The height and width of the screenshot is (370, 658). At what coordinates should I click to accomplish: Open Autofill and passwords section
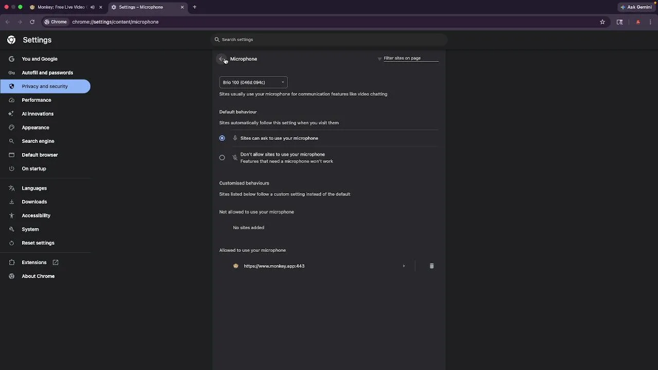click(47, 73)
